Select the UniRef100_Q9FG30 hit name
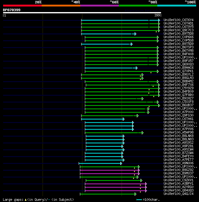Screen dimensions: 199x202 coord(178,116)
